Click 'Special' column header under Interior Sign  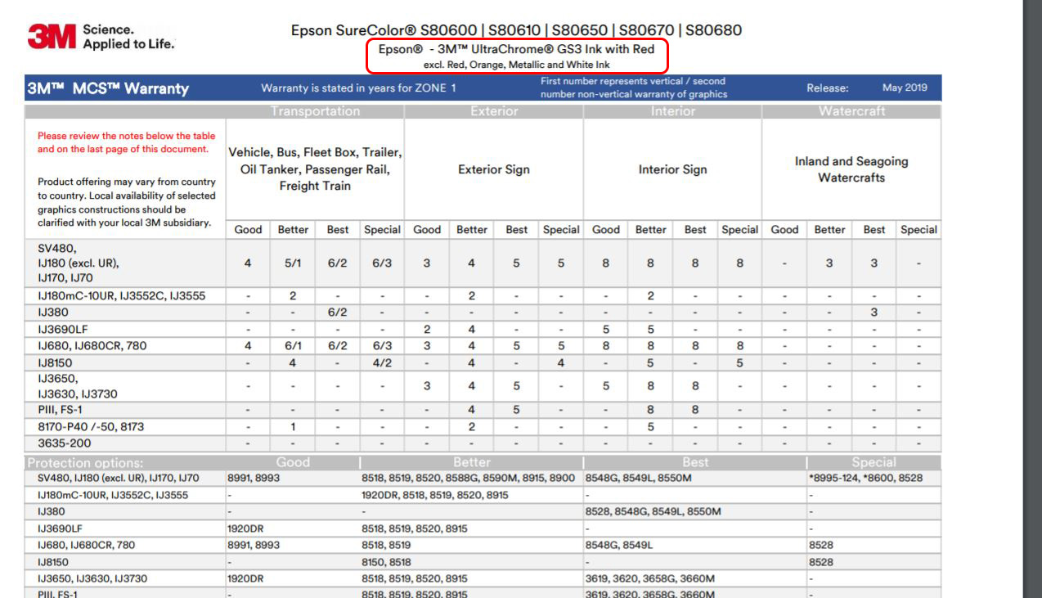pyautogui.click(x=739, y=230)
